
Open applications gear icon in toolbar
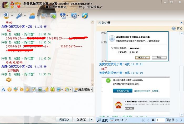point(74,16)
